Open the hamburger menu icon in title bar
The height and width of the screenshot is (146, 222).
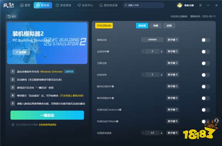tap(201, 5)
